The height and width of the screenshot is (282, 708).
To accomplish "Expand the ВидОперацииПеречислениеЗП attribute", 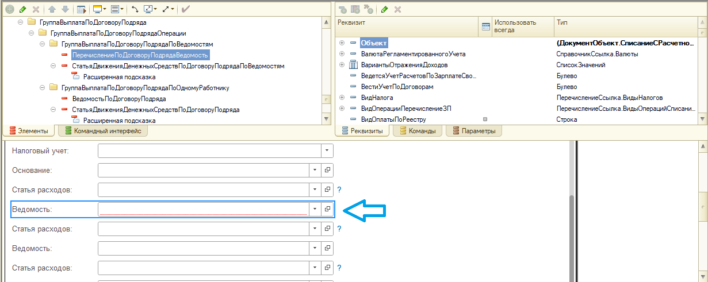I will pyautogui.click(x=342, y=109).
